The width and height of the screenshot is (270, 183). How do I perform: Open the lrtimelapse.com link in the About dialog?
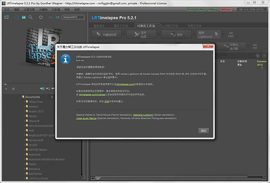pos(126,84)
